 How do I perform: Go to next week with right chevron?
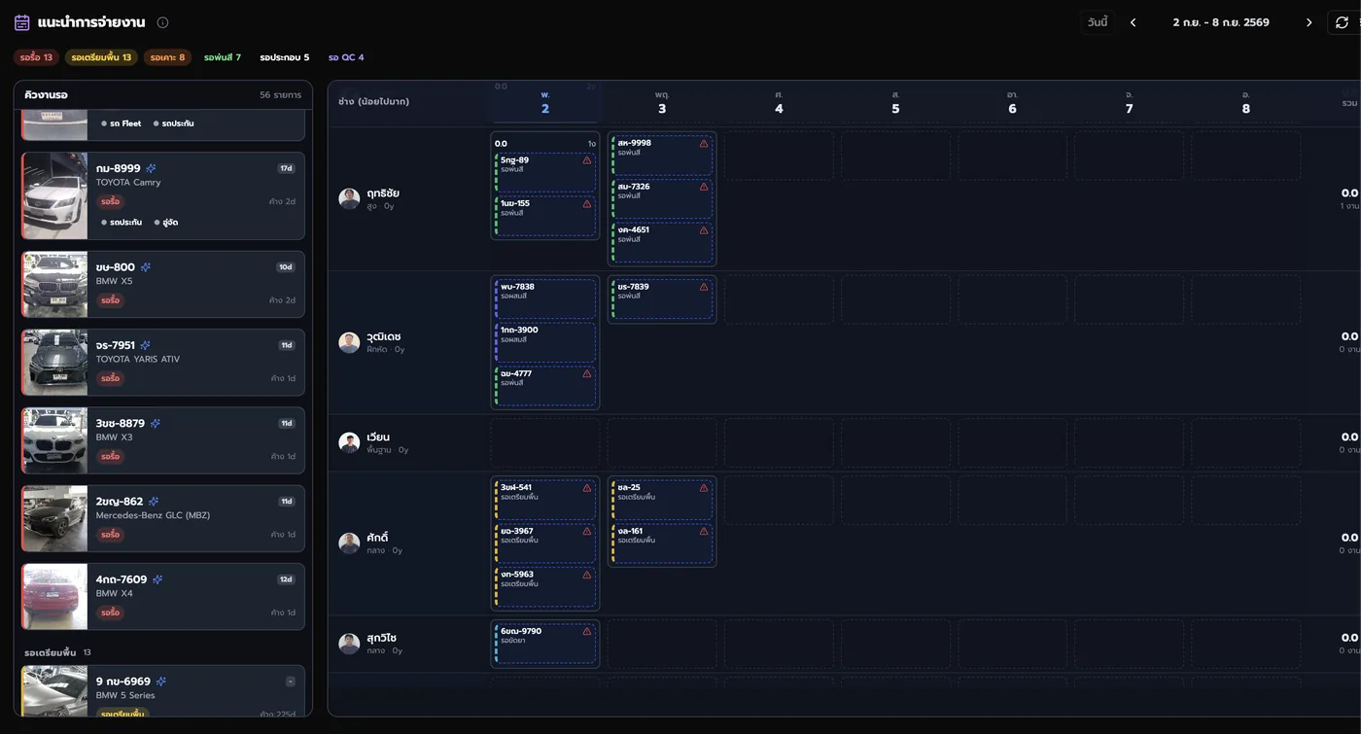[x=1309, y=22]
